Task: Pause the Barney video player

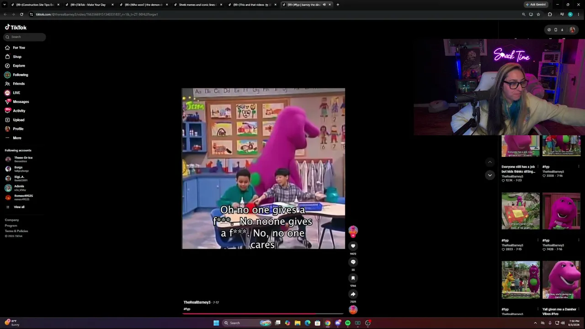Action: (263, 169)
